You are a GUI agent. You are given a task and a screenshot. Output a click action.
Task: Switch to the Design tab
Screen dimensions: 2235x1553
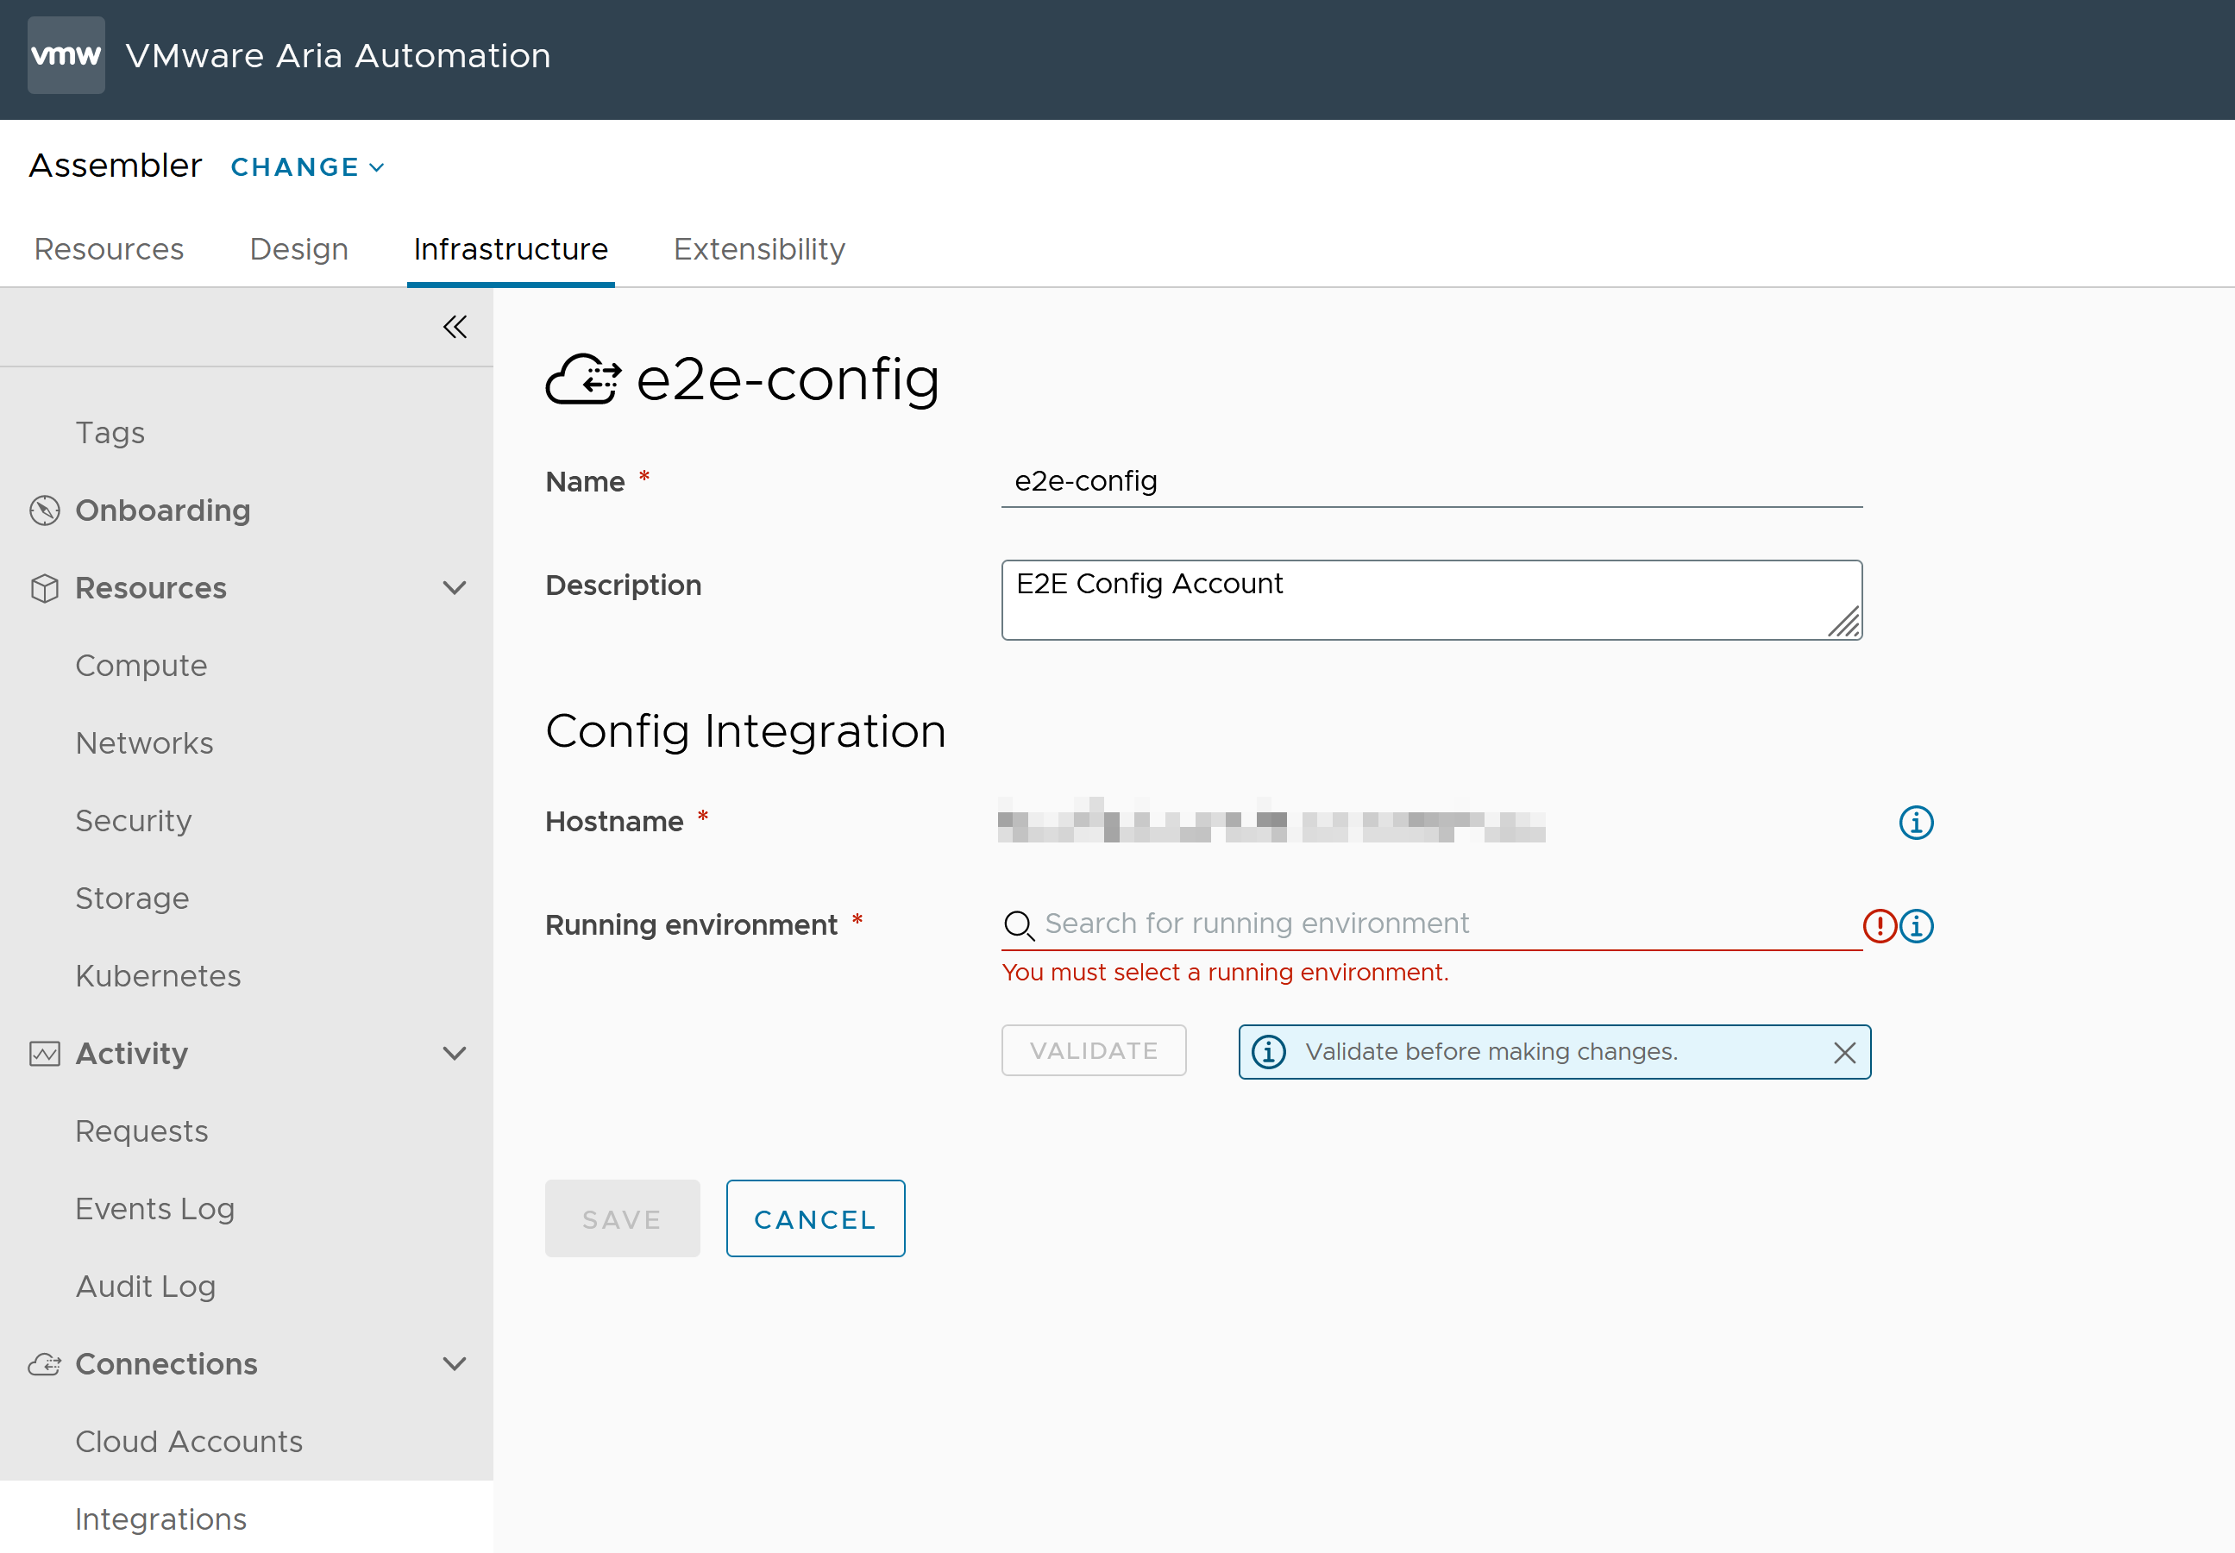pos(299,249)
